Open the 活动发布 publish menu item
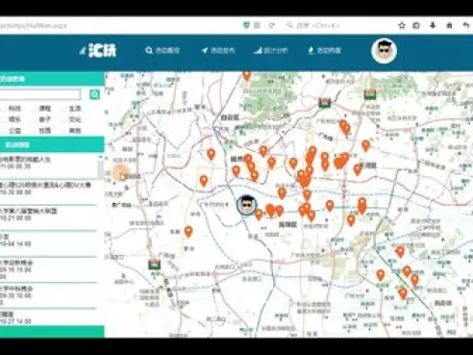The image size is (473, 355). coord(218,51)
